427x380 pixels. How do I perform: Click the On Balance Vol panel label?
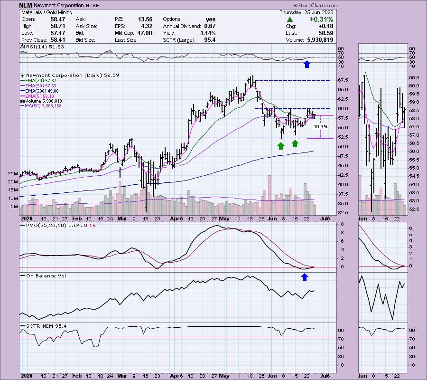point(46,276)
